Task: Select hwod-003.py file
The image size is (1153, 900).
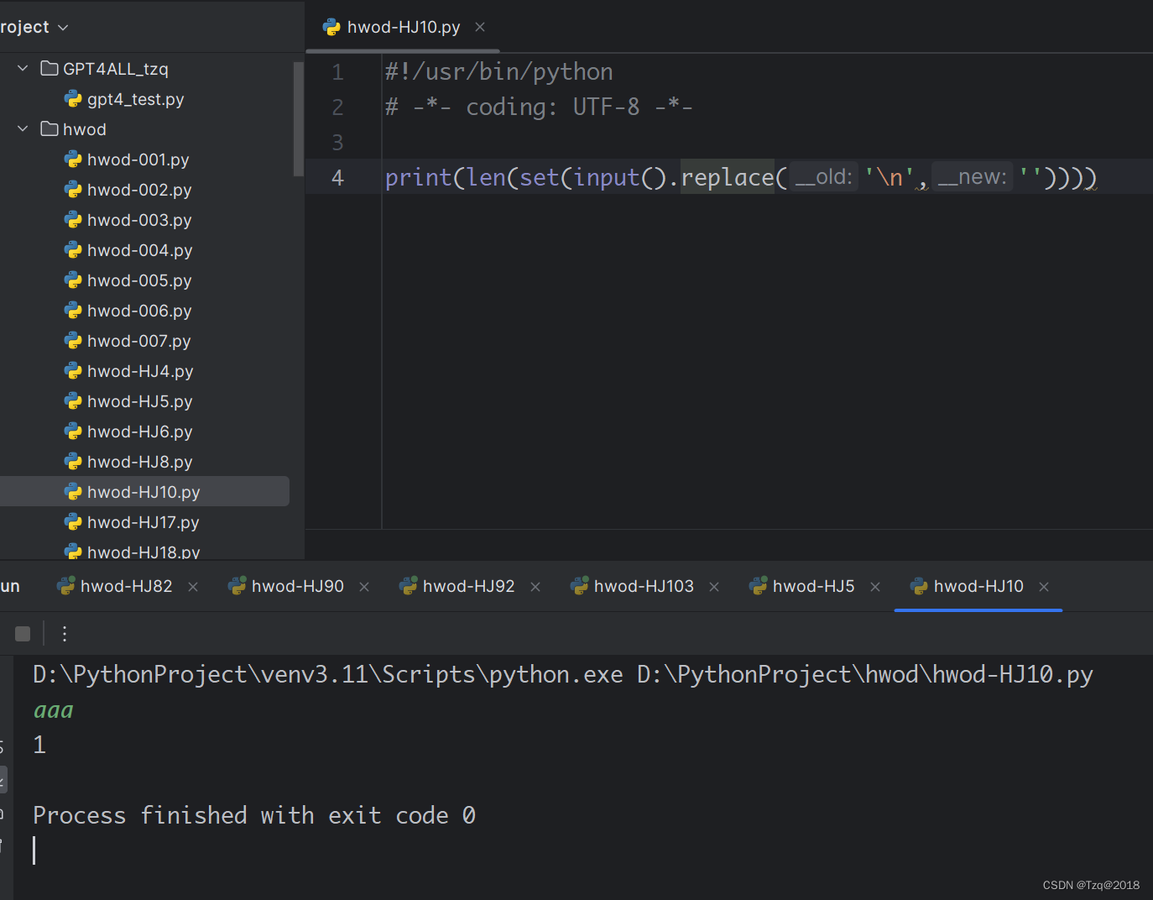Action: [x=139, y=220]
